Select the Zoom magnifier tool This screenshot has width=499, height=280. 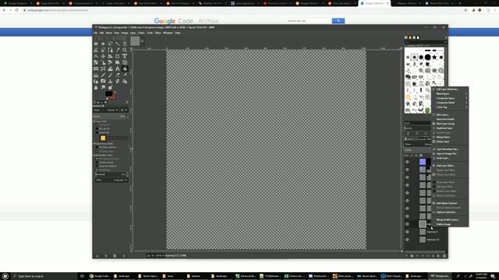click(x=125, y=50)
